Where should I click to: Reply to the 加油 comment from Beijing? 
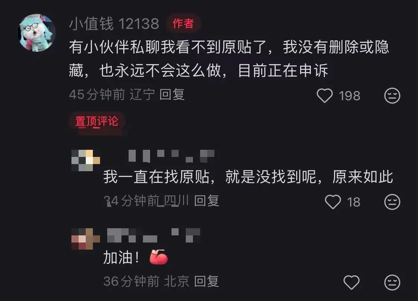[207, 281]
